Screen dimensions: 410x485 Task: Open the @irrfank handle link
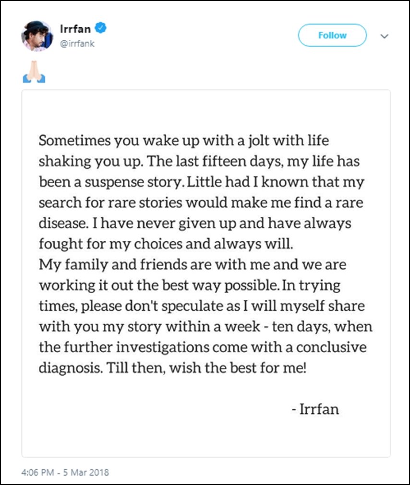coord(77,43)
